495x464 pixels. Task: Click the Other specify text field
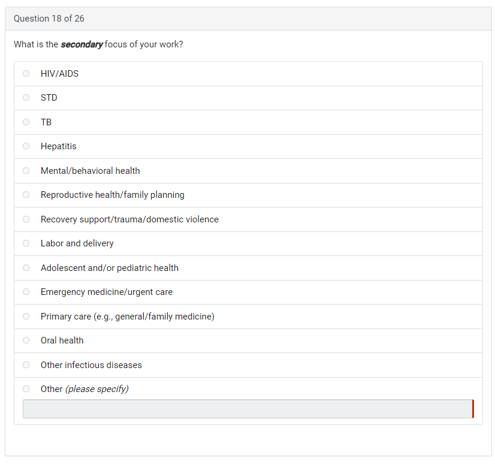point(248,409)
